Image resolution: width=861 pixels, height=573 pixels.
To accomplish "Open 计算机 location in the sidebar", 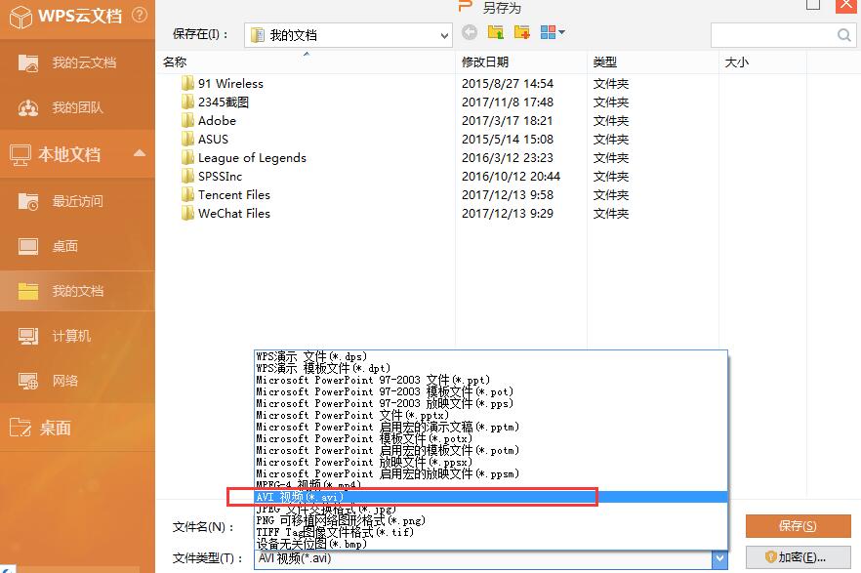I will click(x=77, y=336).
